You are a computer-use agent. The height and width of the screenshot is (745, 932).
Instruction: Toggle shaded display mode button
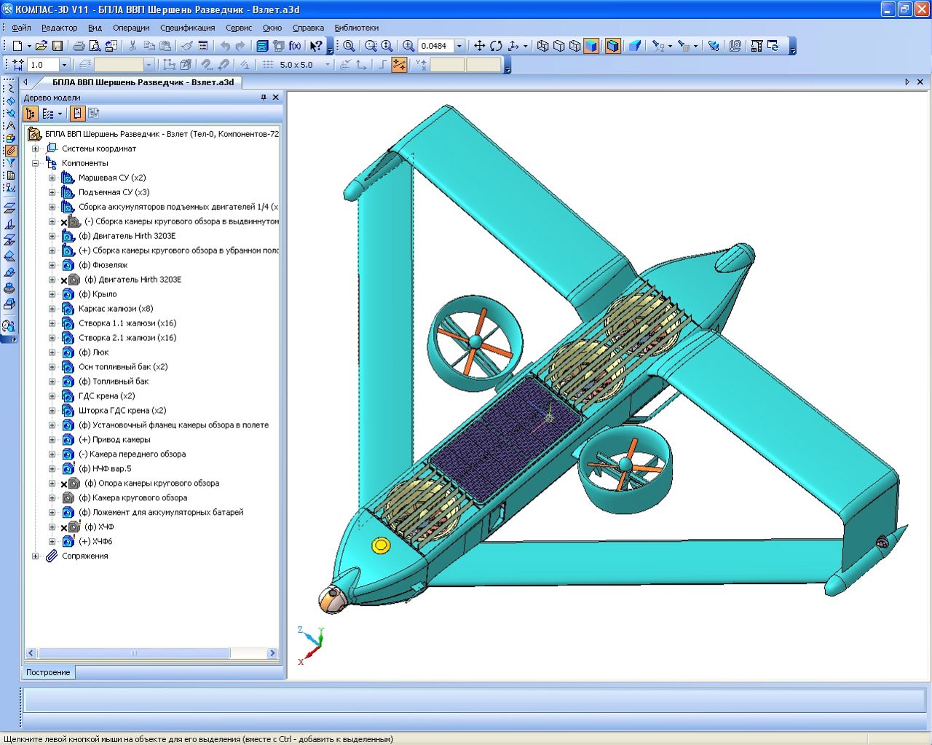point(591,46)
